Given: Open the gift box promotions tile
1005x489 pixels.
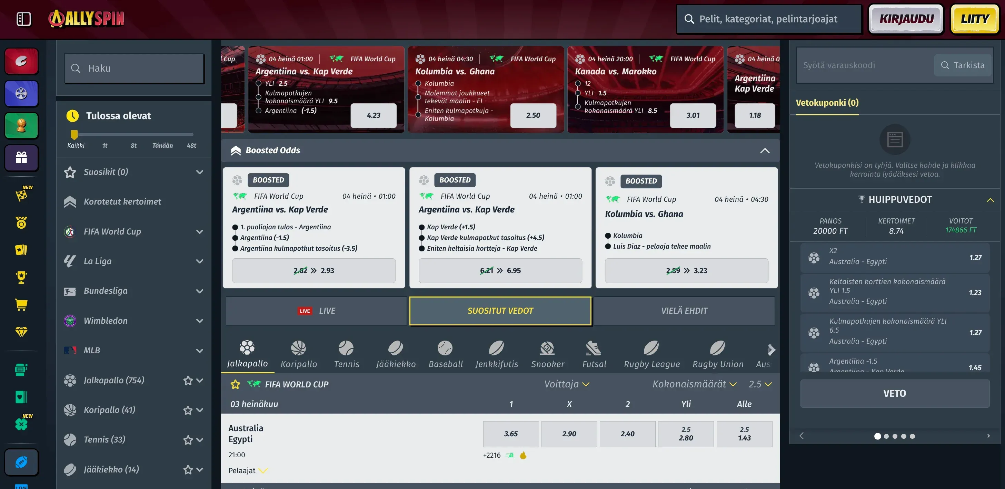Looking at the screenshot, I should [x=21, y=158].
